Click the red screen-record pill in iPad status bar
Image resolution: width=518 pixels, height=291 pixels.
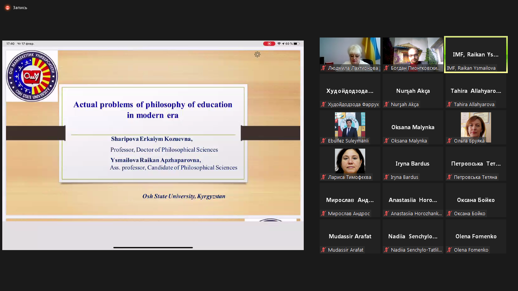[x=269, y=44]
